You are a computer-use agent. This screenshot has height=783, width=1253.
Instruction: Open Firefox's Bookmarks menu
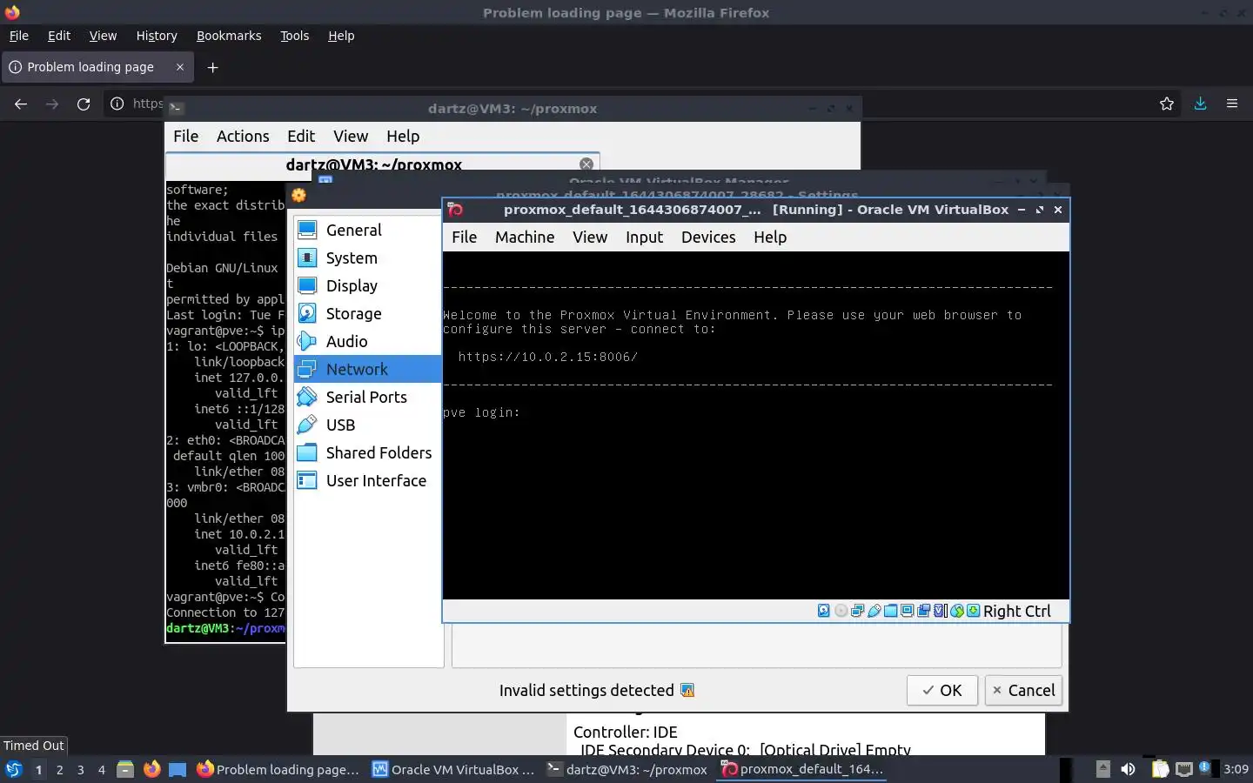[229, 36]
